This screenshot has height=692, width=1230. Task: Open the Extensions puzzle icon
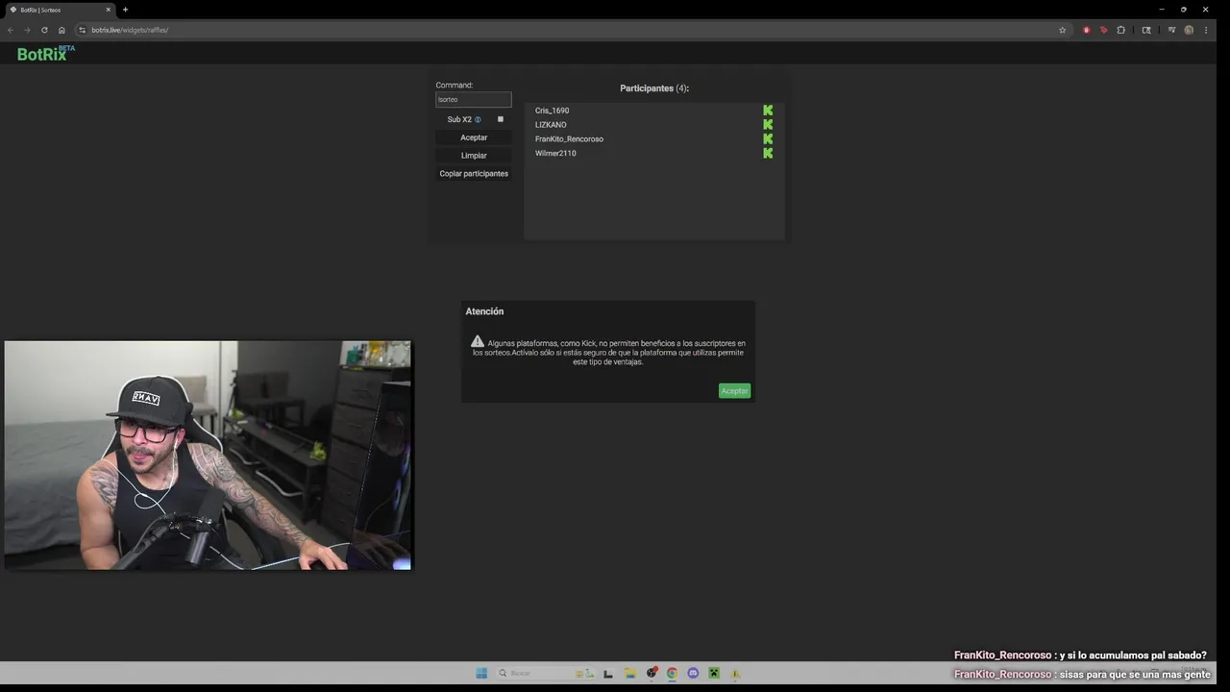tap(1120, 30)
